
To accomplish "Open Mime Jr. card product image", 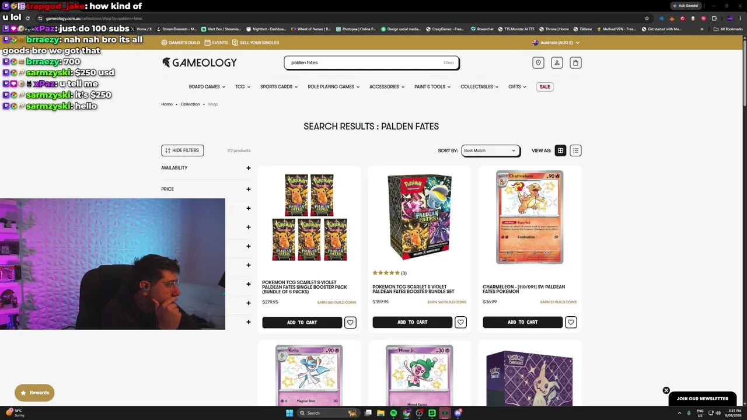I will [x=420, y=375].
